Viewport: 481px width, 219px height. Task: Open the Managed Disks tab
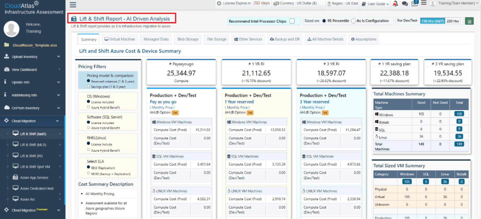156,39
